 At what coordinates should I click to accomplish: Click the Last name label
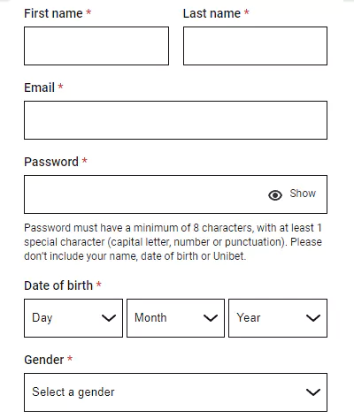[212, 13]
